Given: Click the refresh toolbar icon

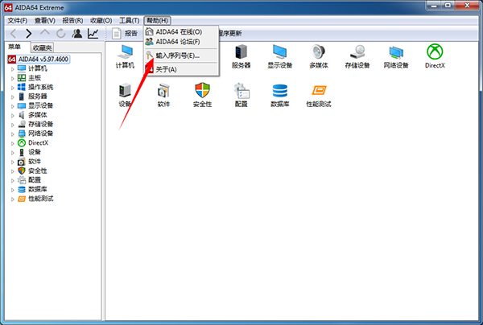Looking at the screenshot, I should (x=60, y=34).
